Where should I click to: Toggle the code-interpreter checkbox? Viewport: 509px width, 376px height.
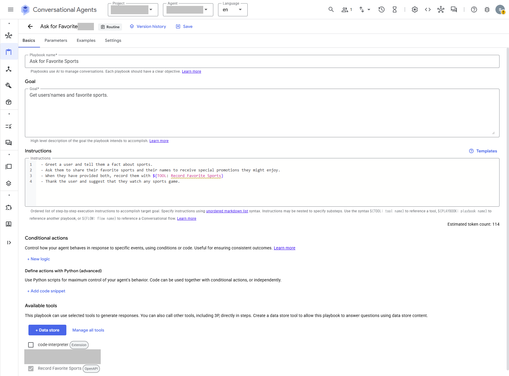point(31,345)
